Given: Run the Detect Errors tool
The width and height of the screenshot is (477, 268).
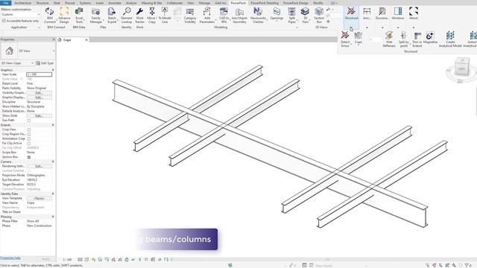Looking at the screenshot, I should [345, 39].
